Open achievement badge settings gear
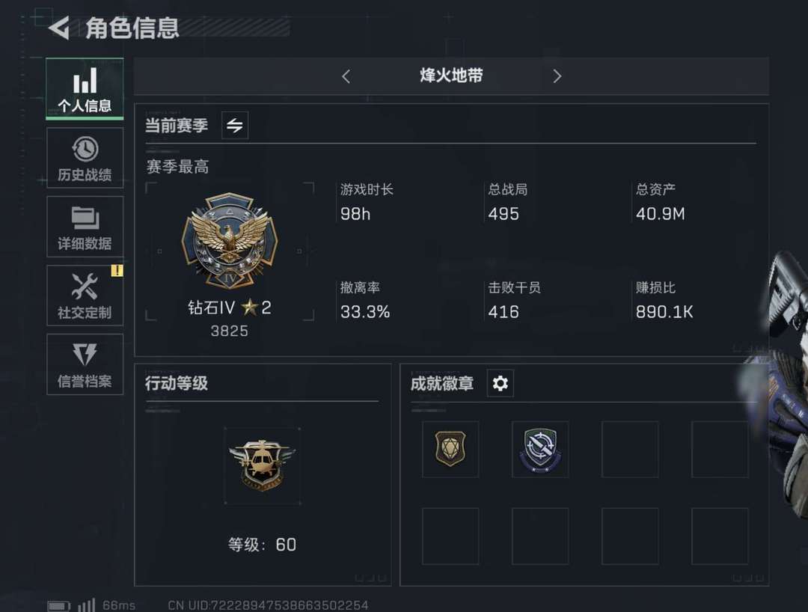 coord(500,383)
